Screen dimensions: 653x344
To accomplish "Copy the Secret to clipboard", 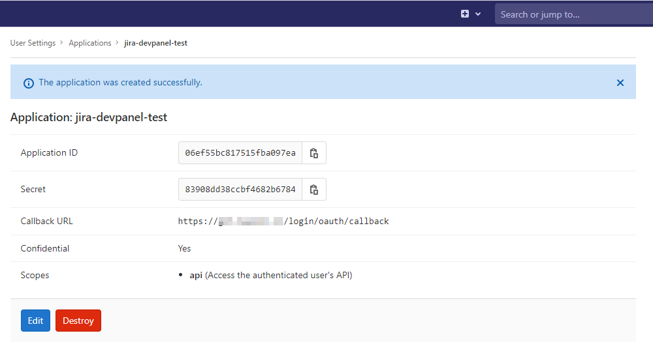I will (314, 190).
